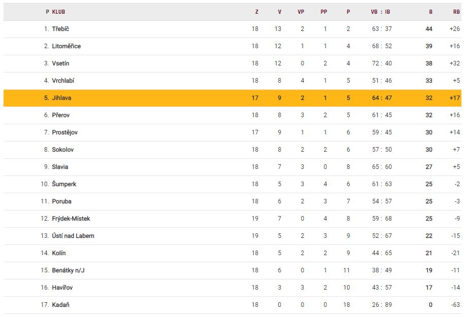Sort by the VB : IB header

pos(381,12)
